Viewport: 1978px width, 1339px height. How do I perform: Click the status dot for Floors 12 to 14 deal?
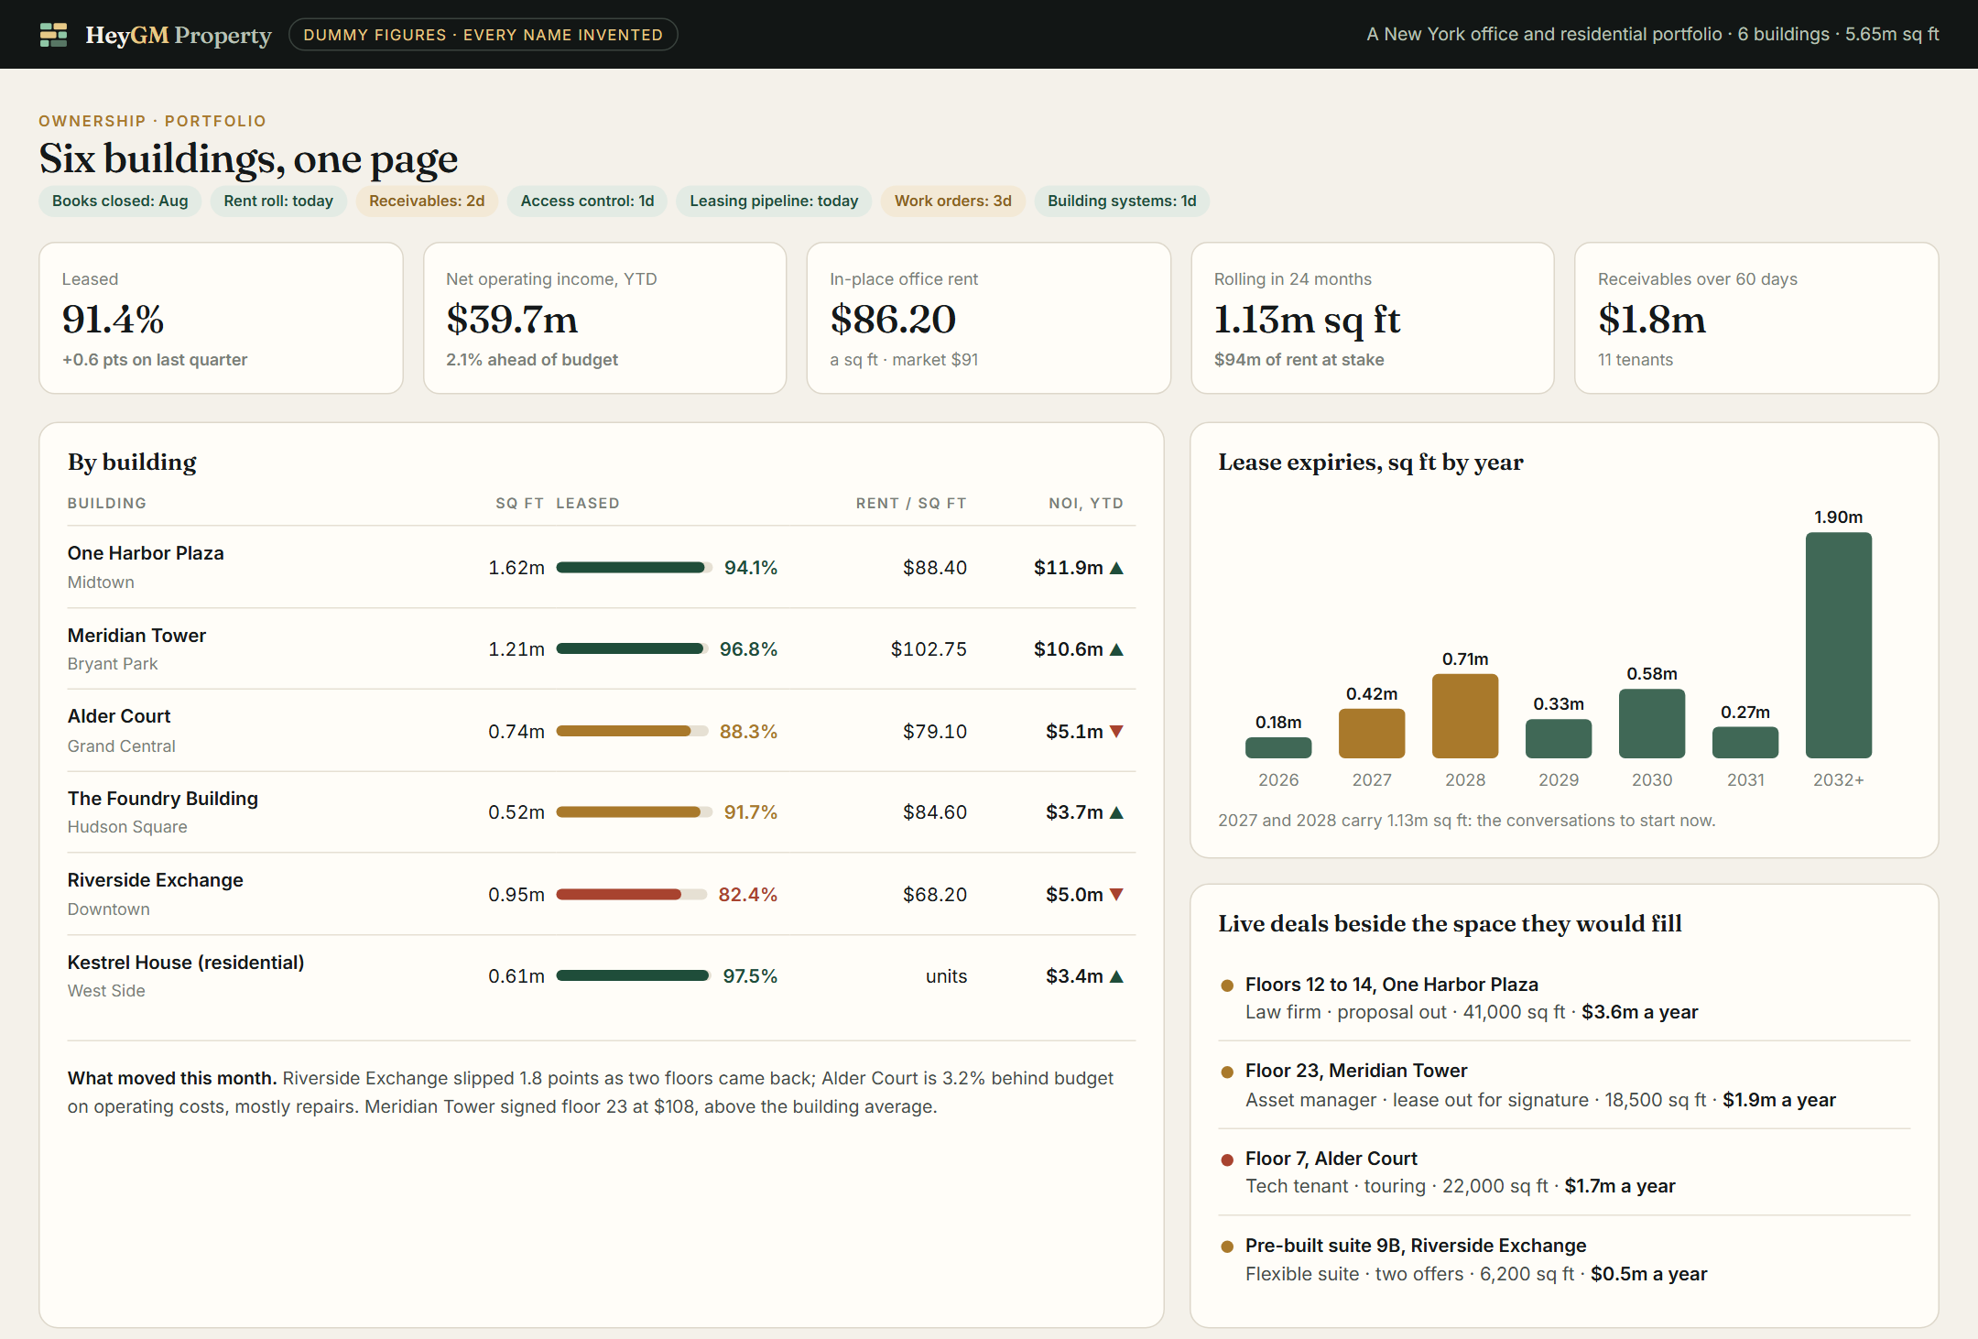click(1227, 985)
